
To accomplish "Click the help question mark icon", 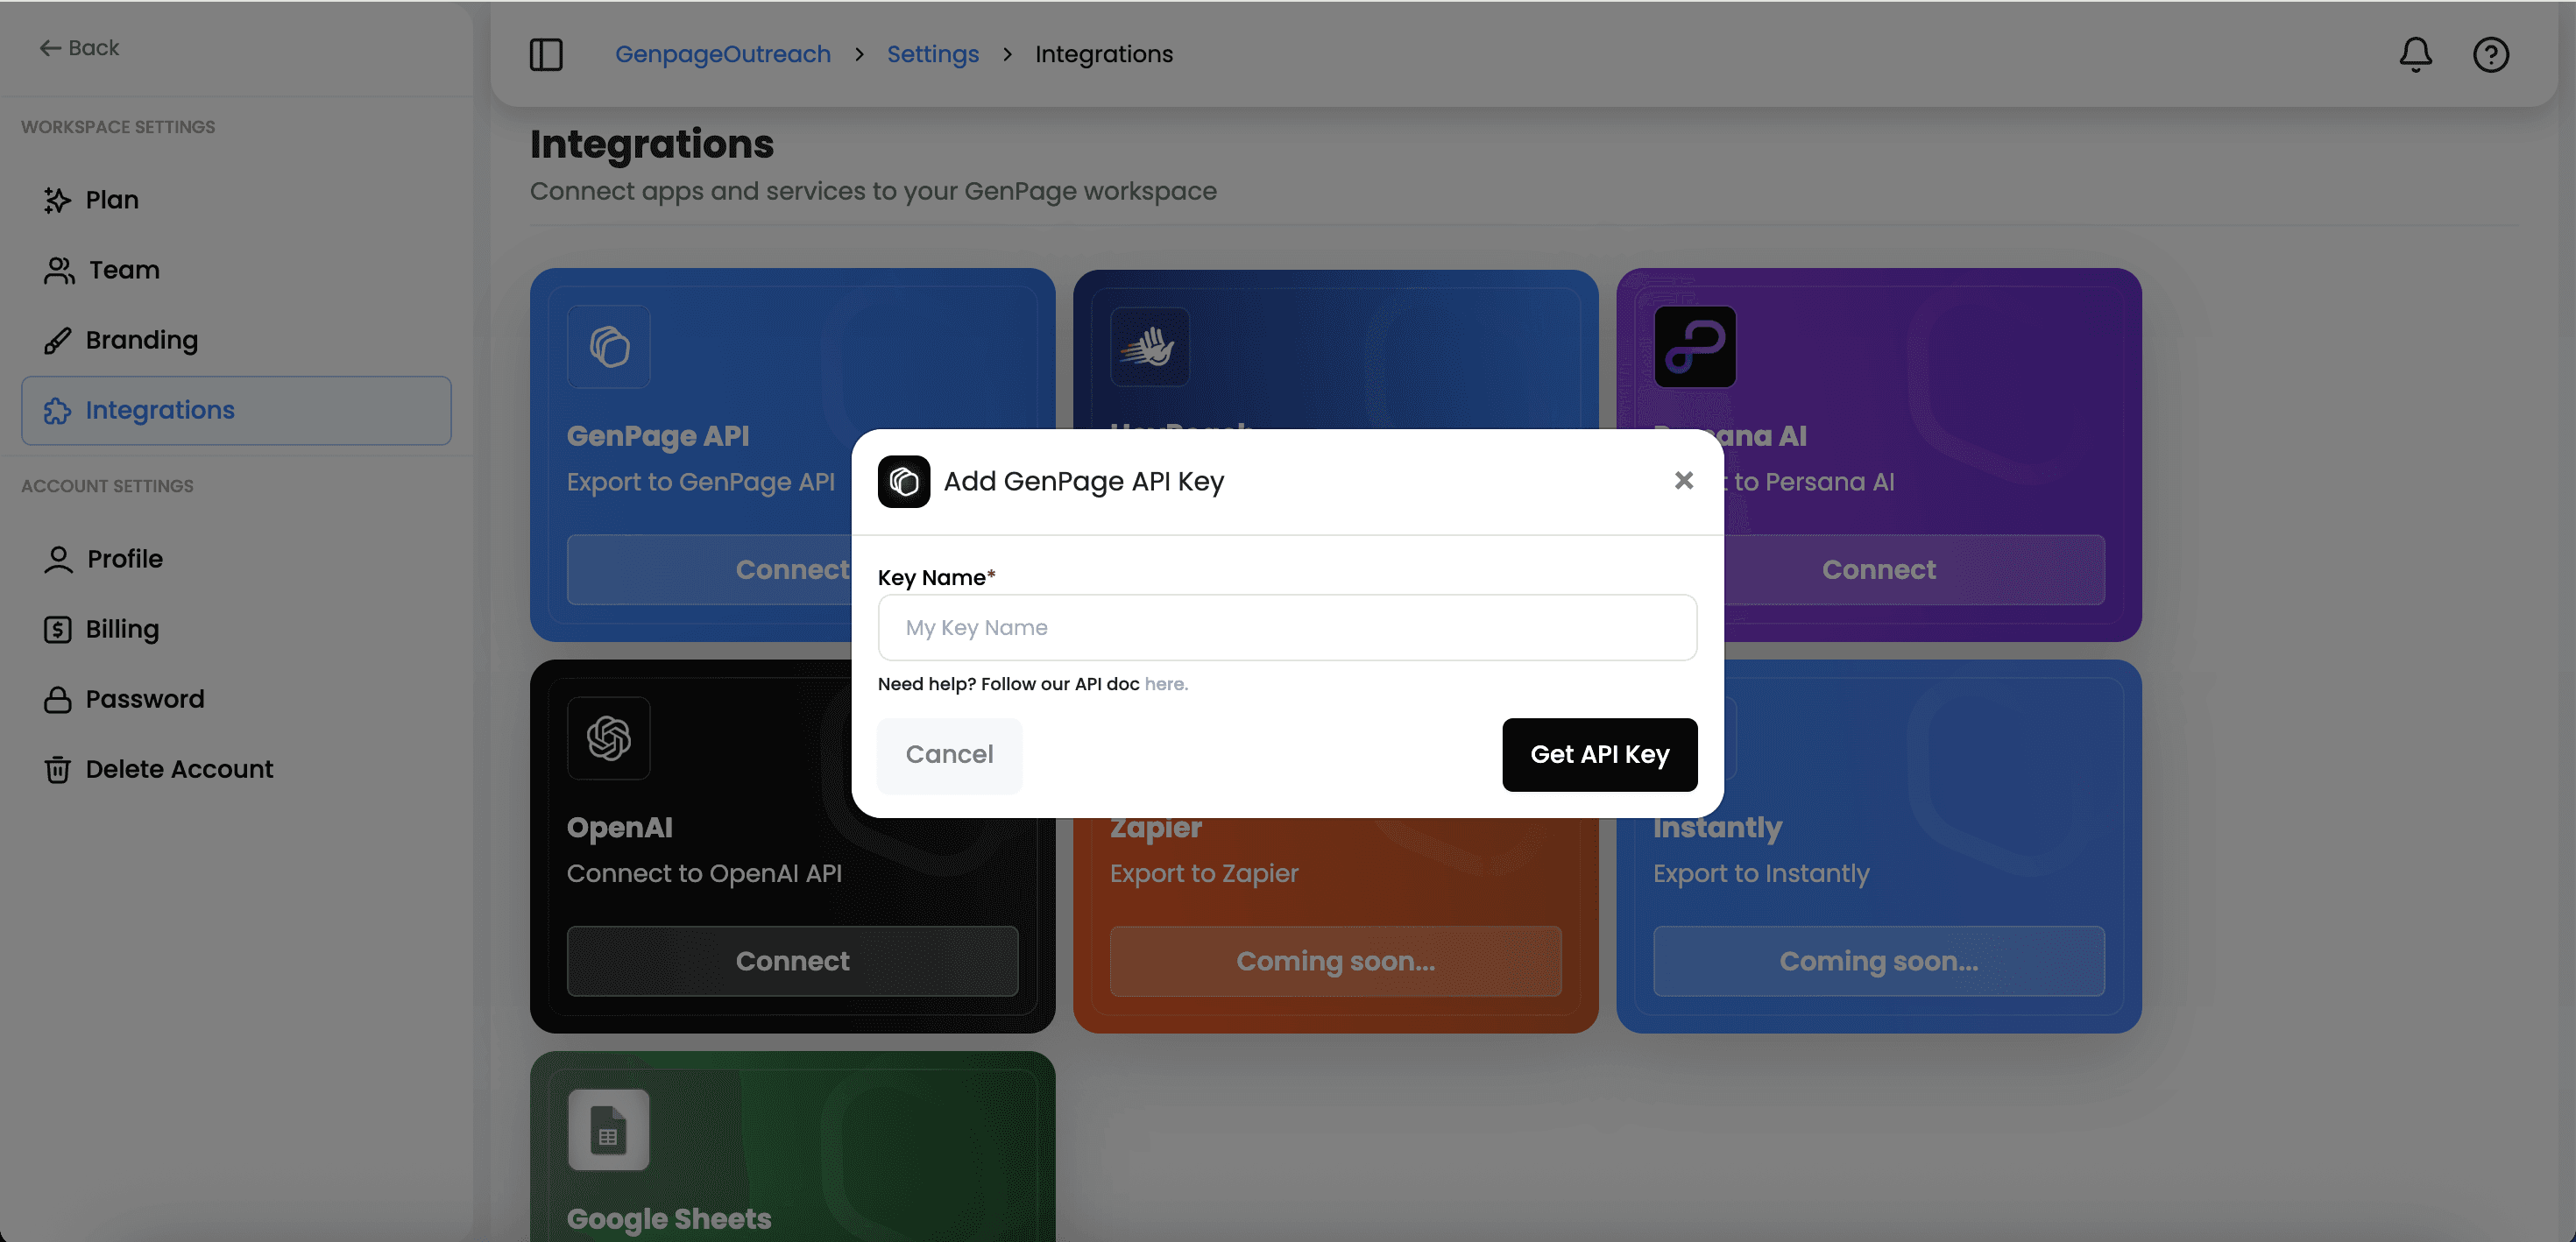I will [2490, 54].
